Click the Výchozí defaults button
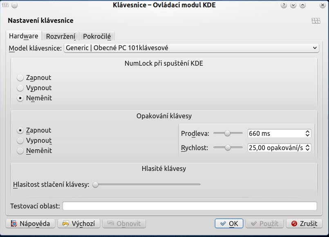329x237 pixels. point(79,224)
